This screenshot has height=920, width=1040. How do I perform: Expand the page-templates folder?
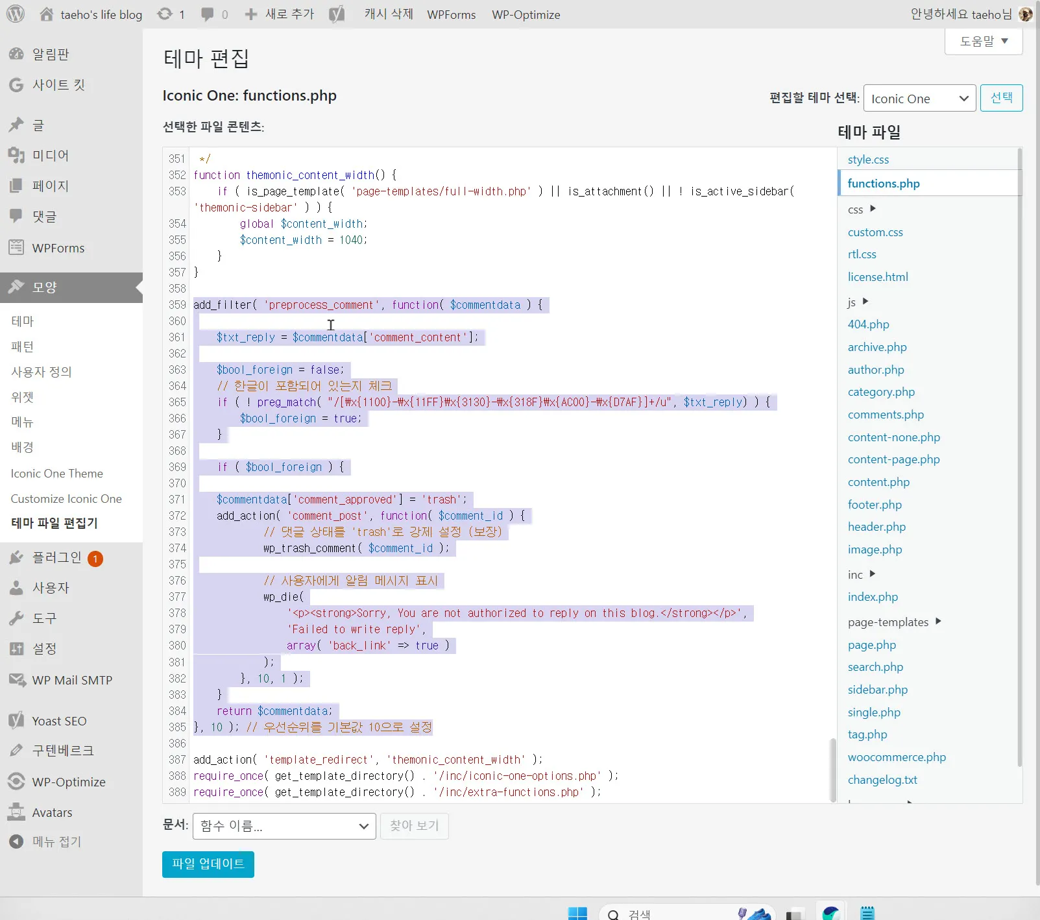pyautogui.click(x=893, y=622)
